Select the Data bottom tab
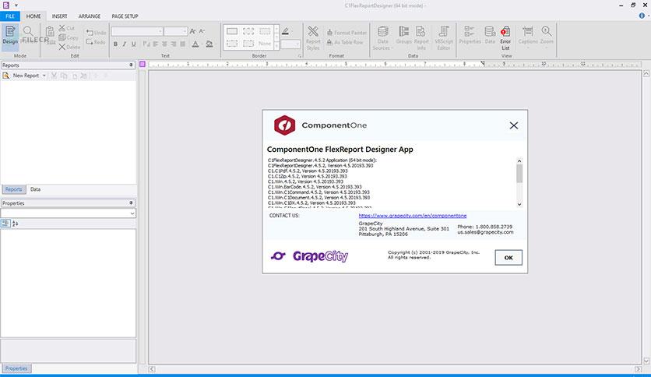The width and height of the screenshot is (651, 377). (x=35, y=189)
